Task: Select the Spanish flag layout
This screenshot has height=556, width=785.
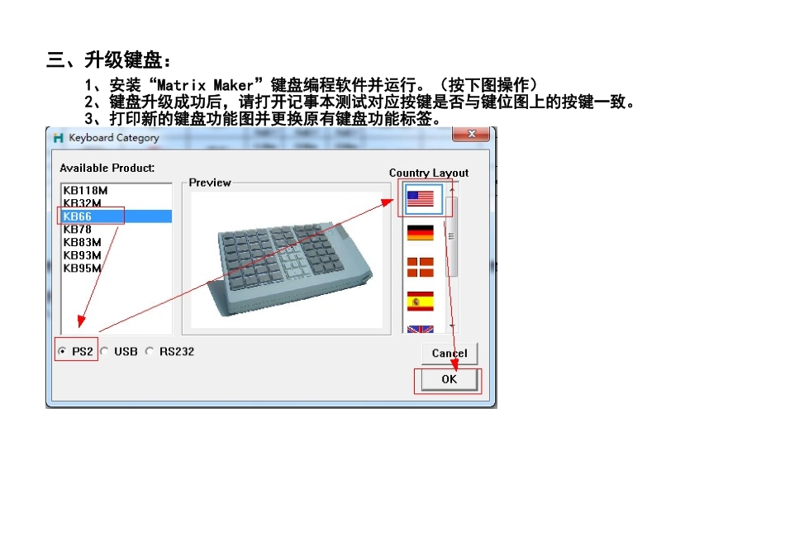Action: point(421,302)
